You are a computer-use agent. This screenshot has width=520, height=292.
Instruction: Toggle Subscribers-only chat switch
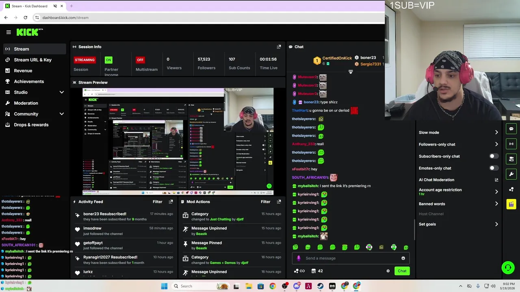494,156
